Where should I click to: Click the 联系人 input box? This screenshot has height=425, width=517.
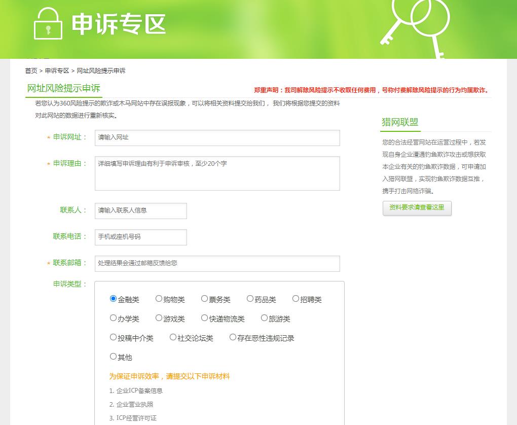point(140,211)
